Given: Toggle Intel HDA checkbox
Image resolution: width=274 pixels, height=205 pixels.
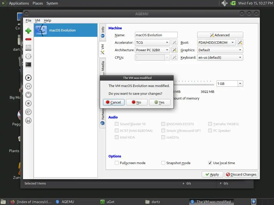Looking at the screenshot, I should coord(117,137).
